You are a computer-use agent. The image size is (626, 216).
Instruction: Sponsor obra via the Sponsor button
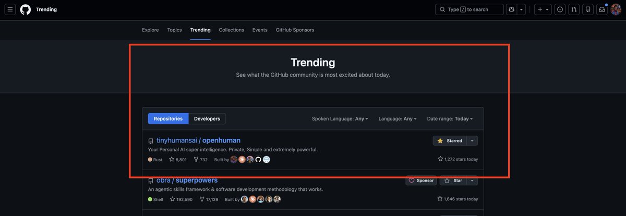pyautogui.click(x=421, y=181)
